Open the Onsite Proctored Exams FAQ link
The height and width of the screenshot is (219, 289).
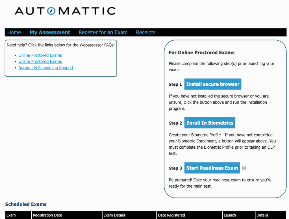[x=40, y=62]
